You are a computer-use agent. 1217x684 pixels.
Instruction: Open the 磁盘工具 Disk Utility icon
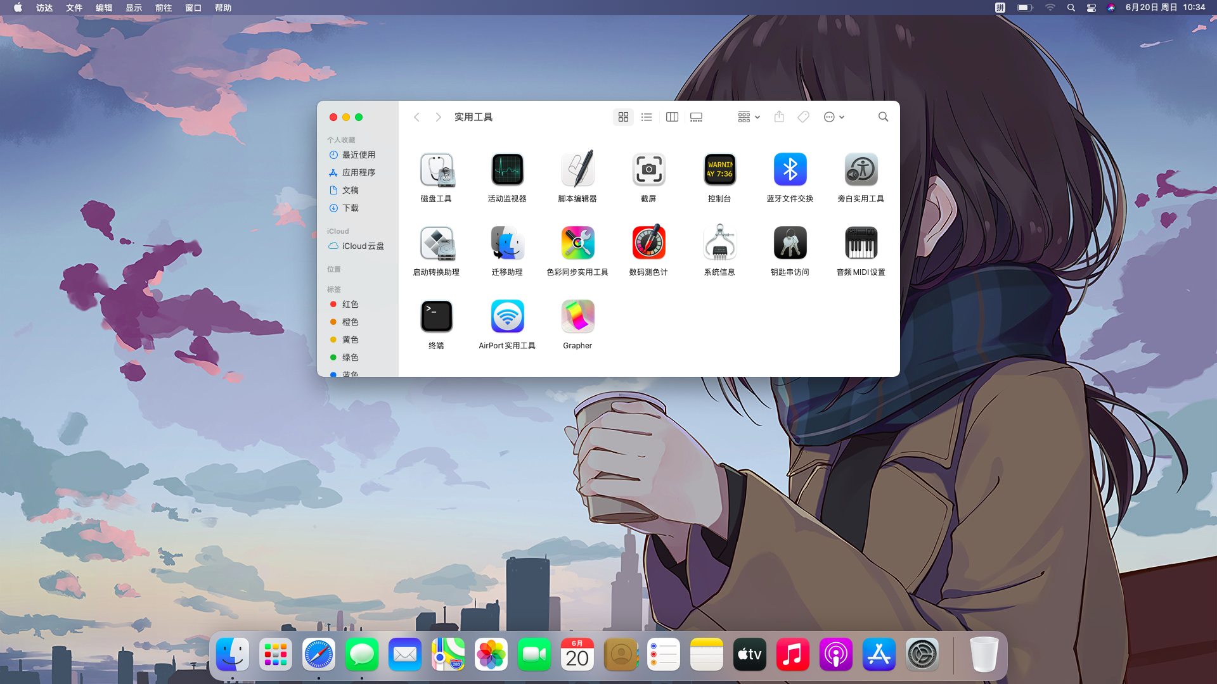click(436, 170)
